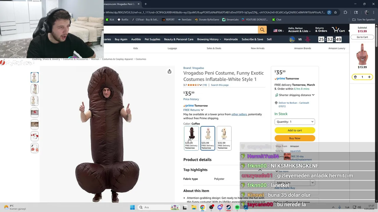Open the Sell nav item
The height and width of the screenshot is (212, 378).
pyautogui.click(x=269, y=39)
